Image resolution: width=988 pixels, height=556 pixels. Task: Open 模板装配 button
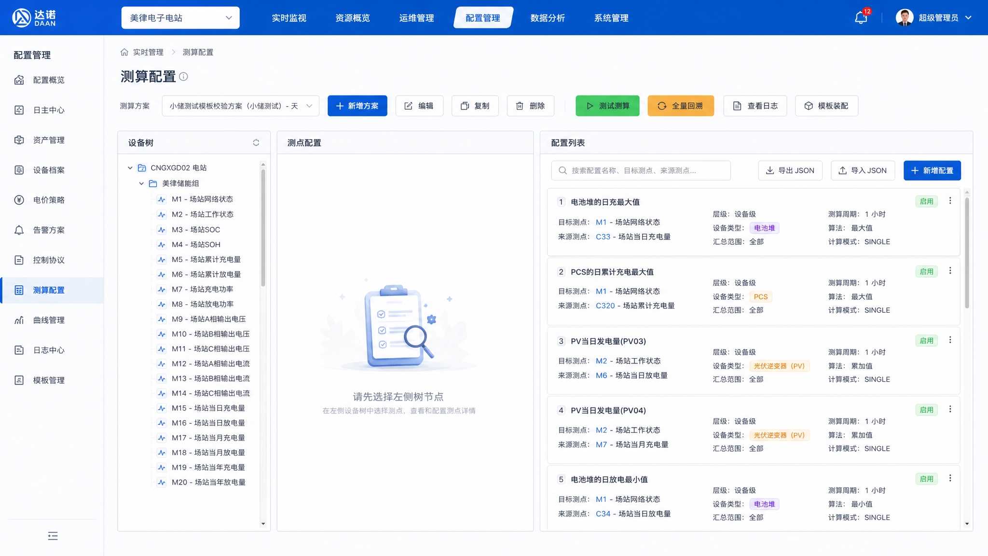point(826,106)
